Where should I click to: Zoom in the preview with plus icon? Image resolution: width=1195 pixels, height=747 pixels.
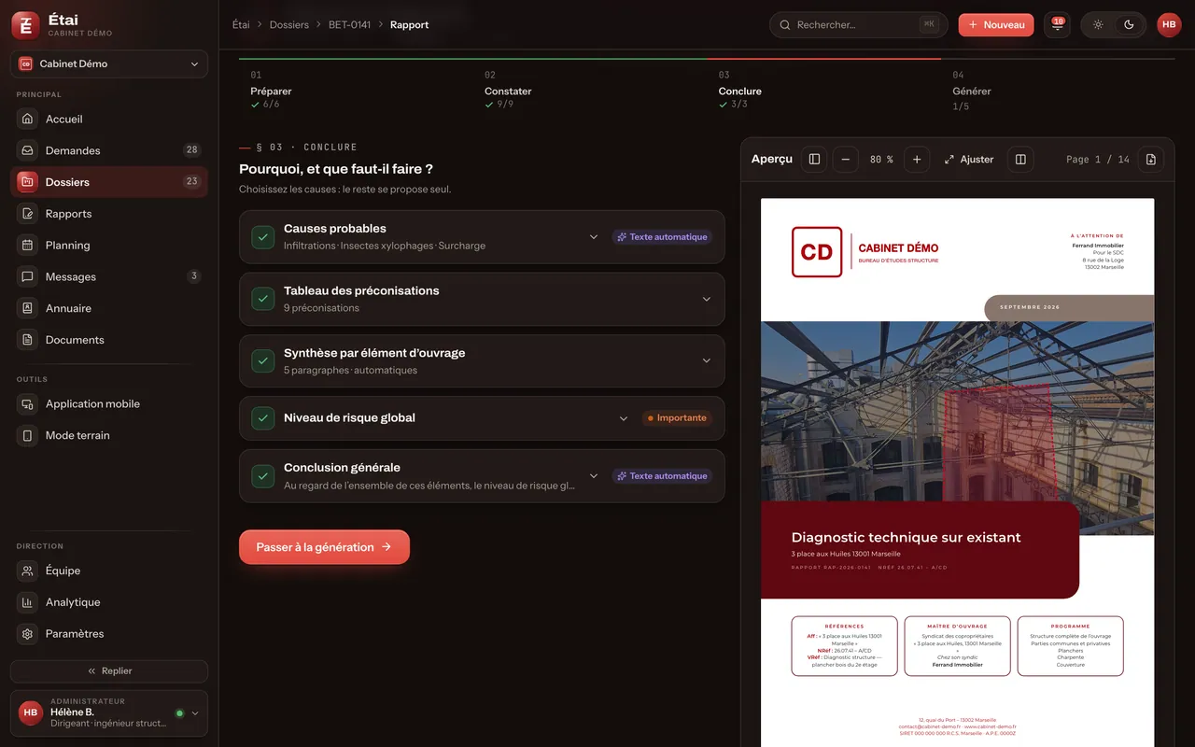(x=917, y=160)
